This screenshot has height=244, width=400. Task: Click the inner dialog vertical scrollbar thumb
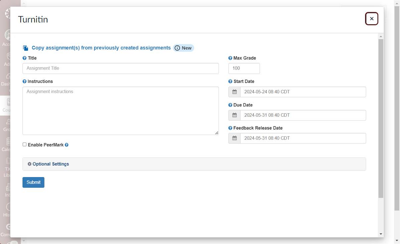pos(381,119)
